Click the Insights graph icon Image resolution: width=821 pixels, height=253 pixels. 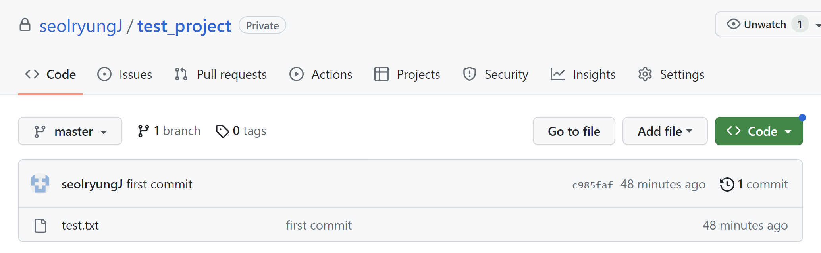tap(557, 74)
